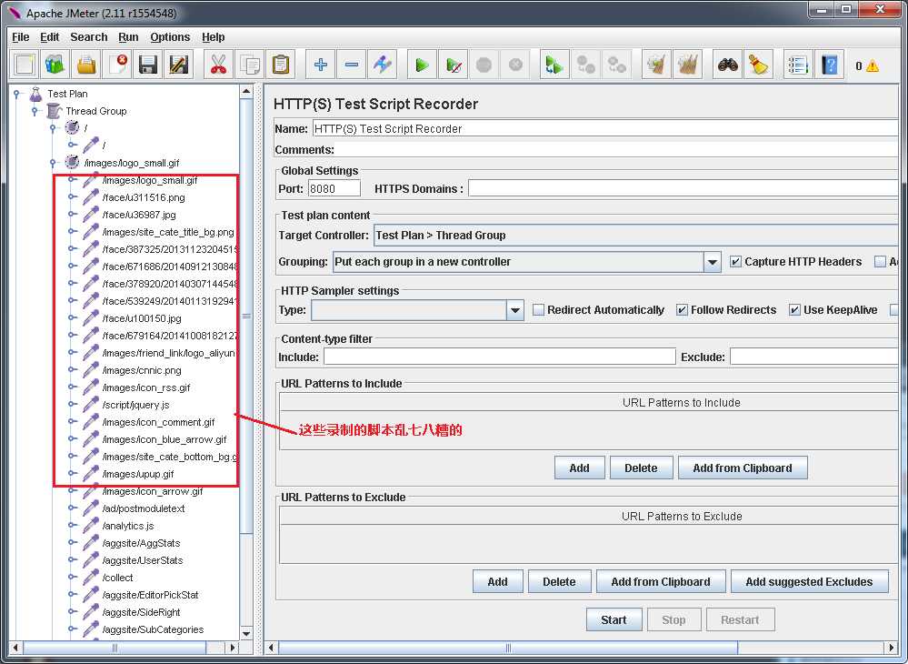
Task: Click the Remote Stop All icon
Action: pyautogui.click(x=585, y=65)
